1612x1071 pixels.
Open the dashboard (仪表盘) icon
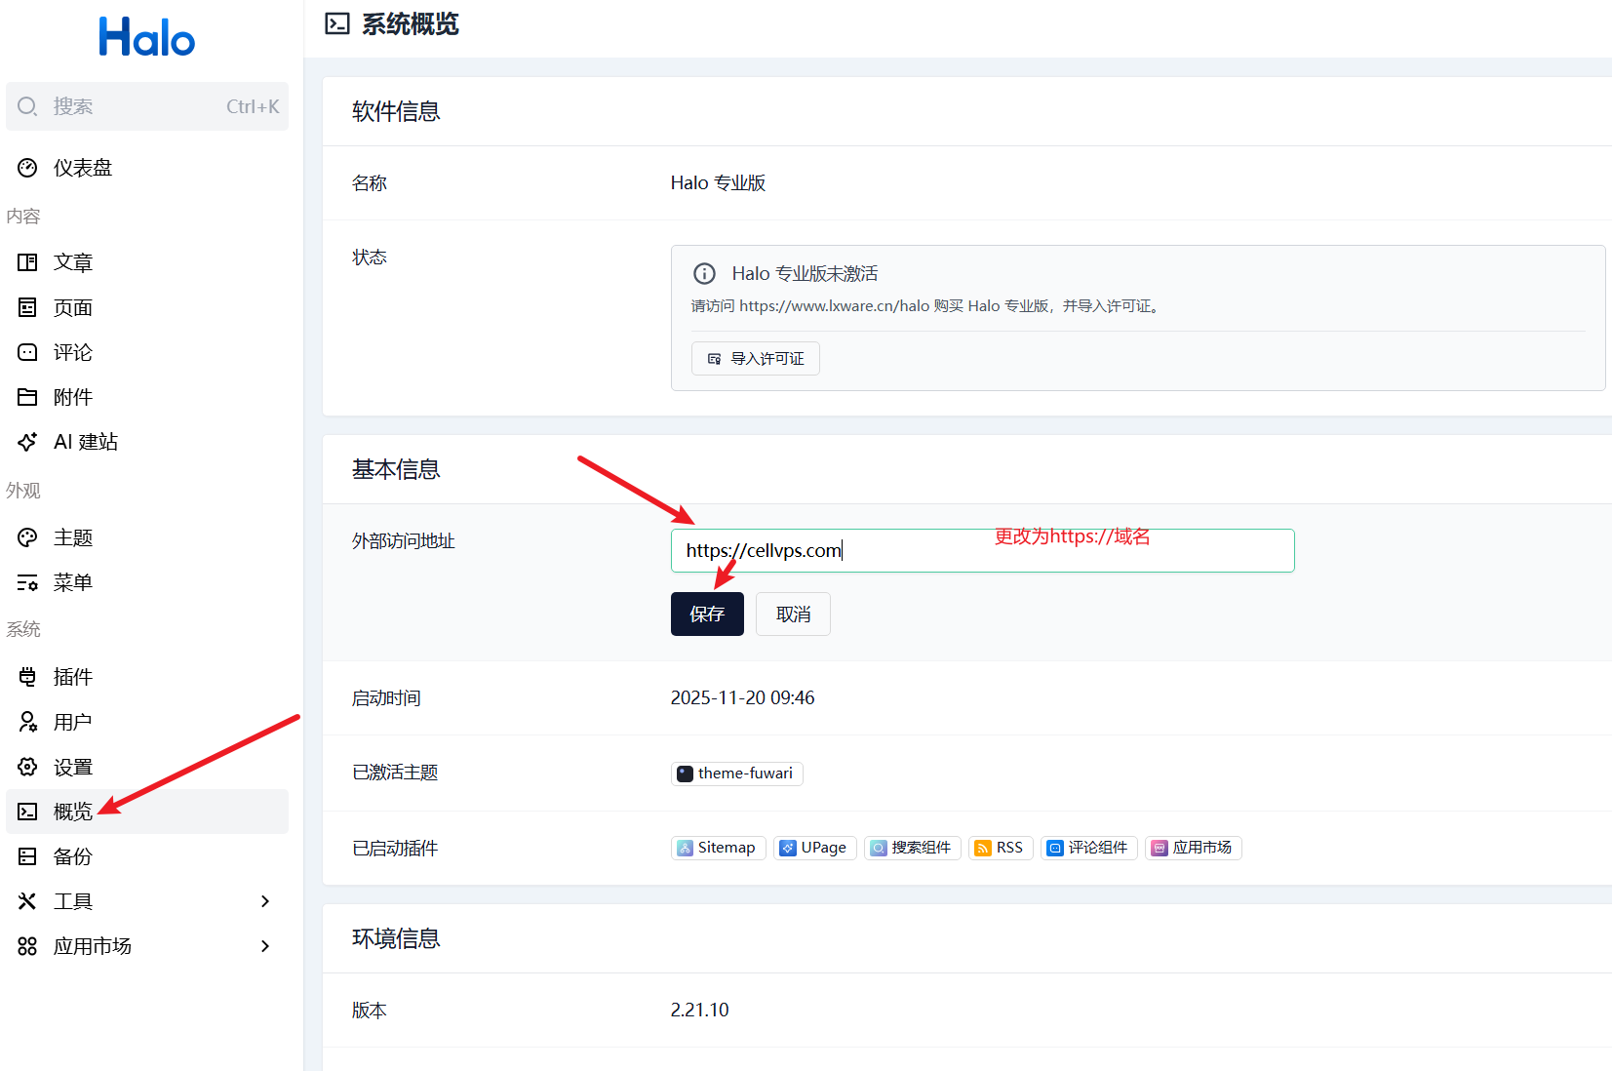pos(27,168)
